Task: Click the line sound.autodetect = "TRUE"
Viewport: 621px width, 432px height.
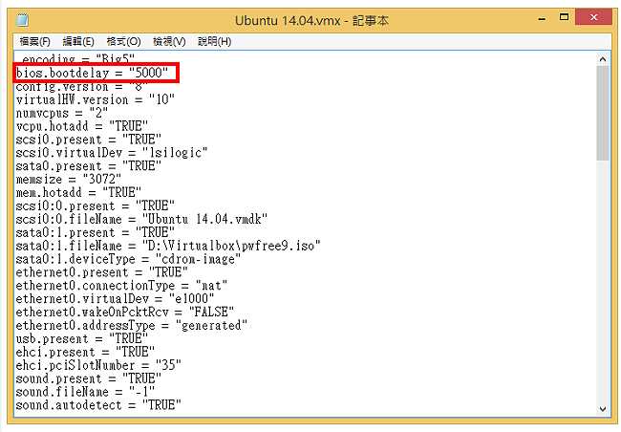Action: 98,405
